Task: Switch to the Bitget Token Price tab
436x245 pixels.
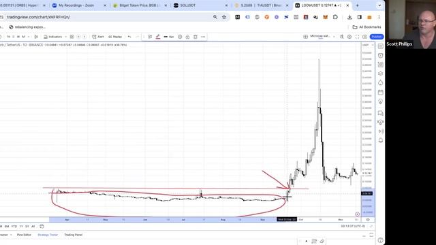Action: coord(139,5)
